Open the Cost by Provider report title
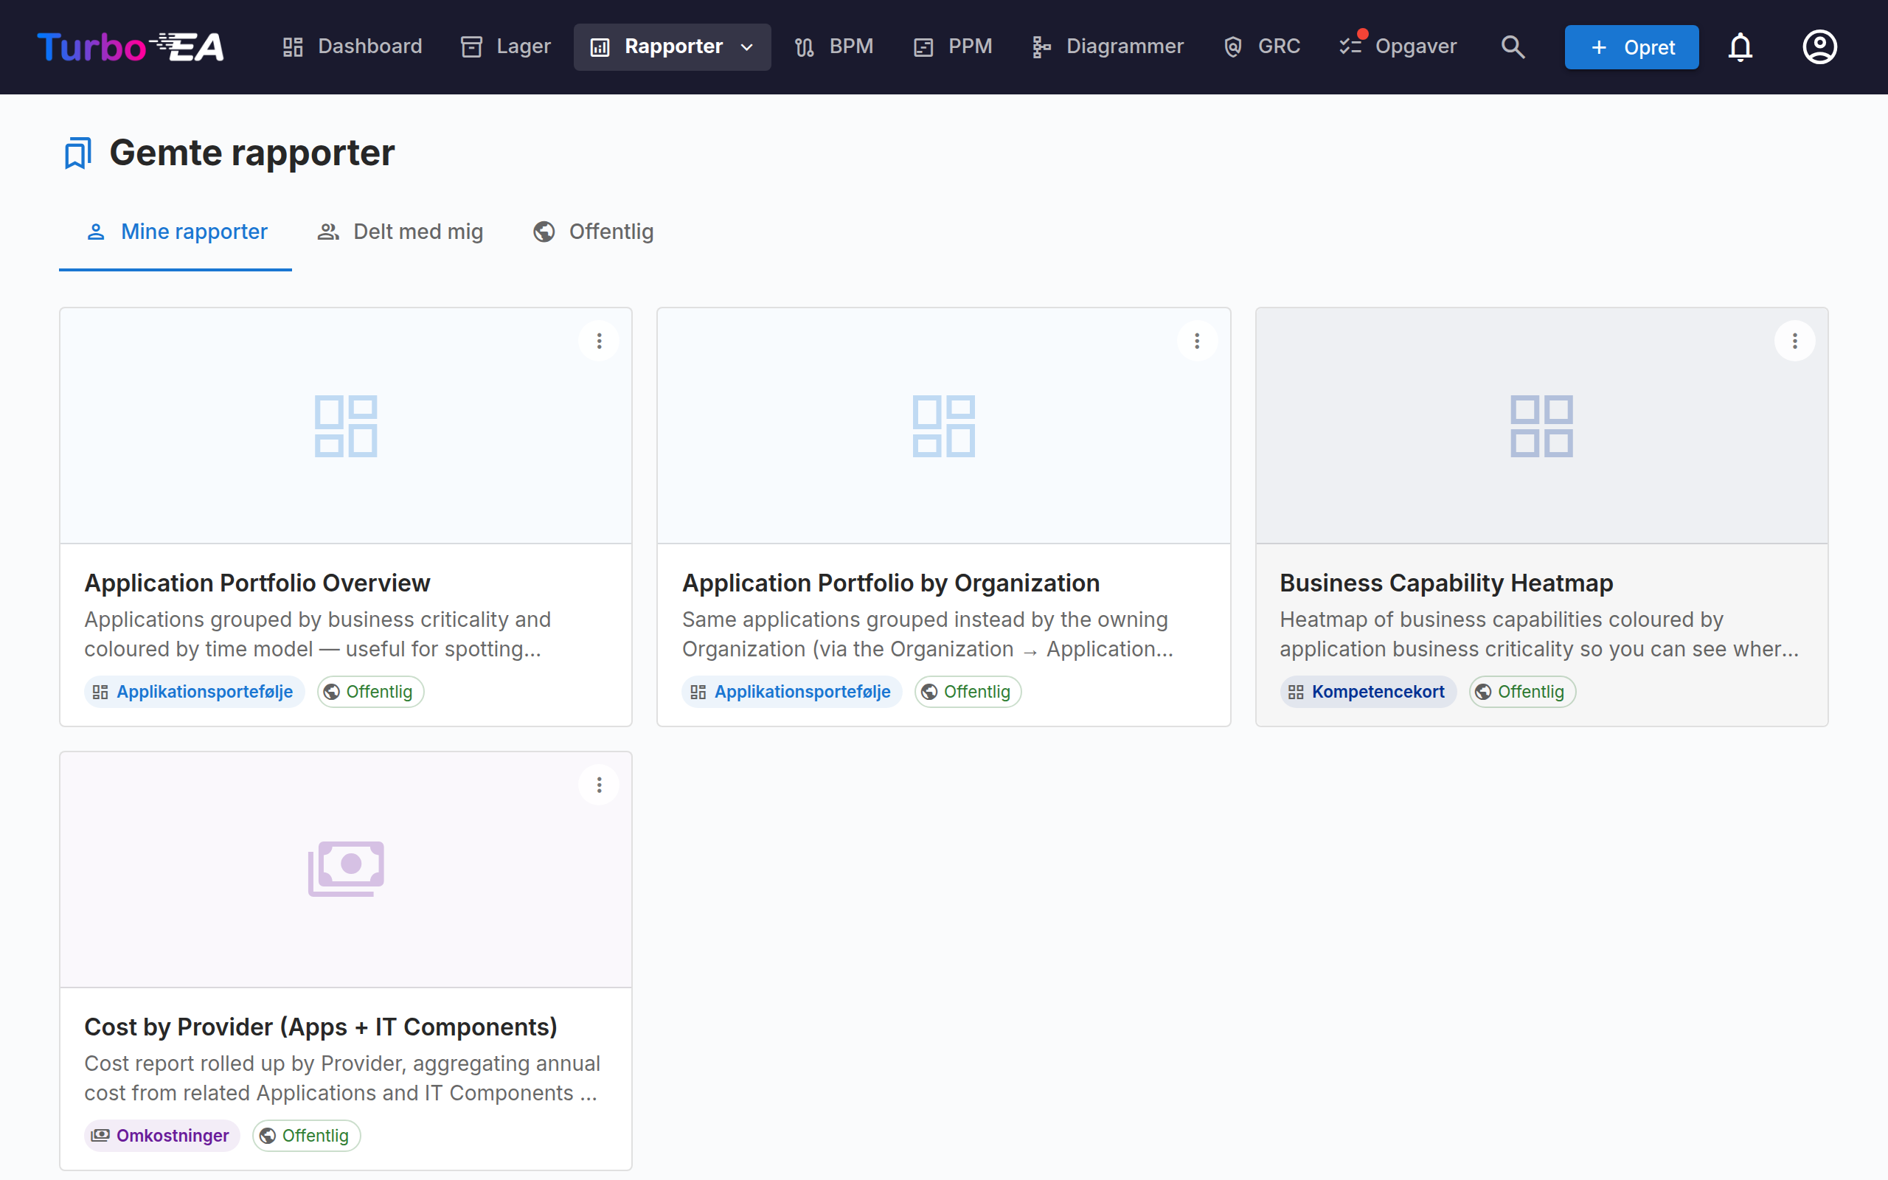Image resolution: width=1888 pixels, height=1180 pixels. click(x=321, y=1027)
